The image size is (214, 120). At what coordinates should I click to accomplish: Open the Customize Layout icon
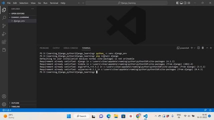pos(189,3)
